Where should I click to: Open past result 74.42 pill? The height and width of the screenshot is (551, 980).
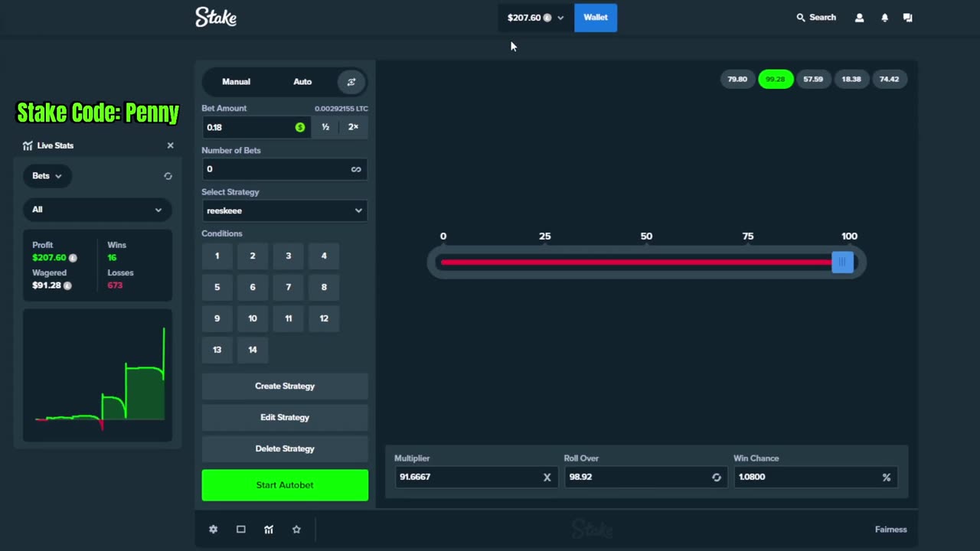[889, 80]
